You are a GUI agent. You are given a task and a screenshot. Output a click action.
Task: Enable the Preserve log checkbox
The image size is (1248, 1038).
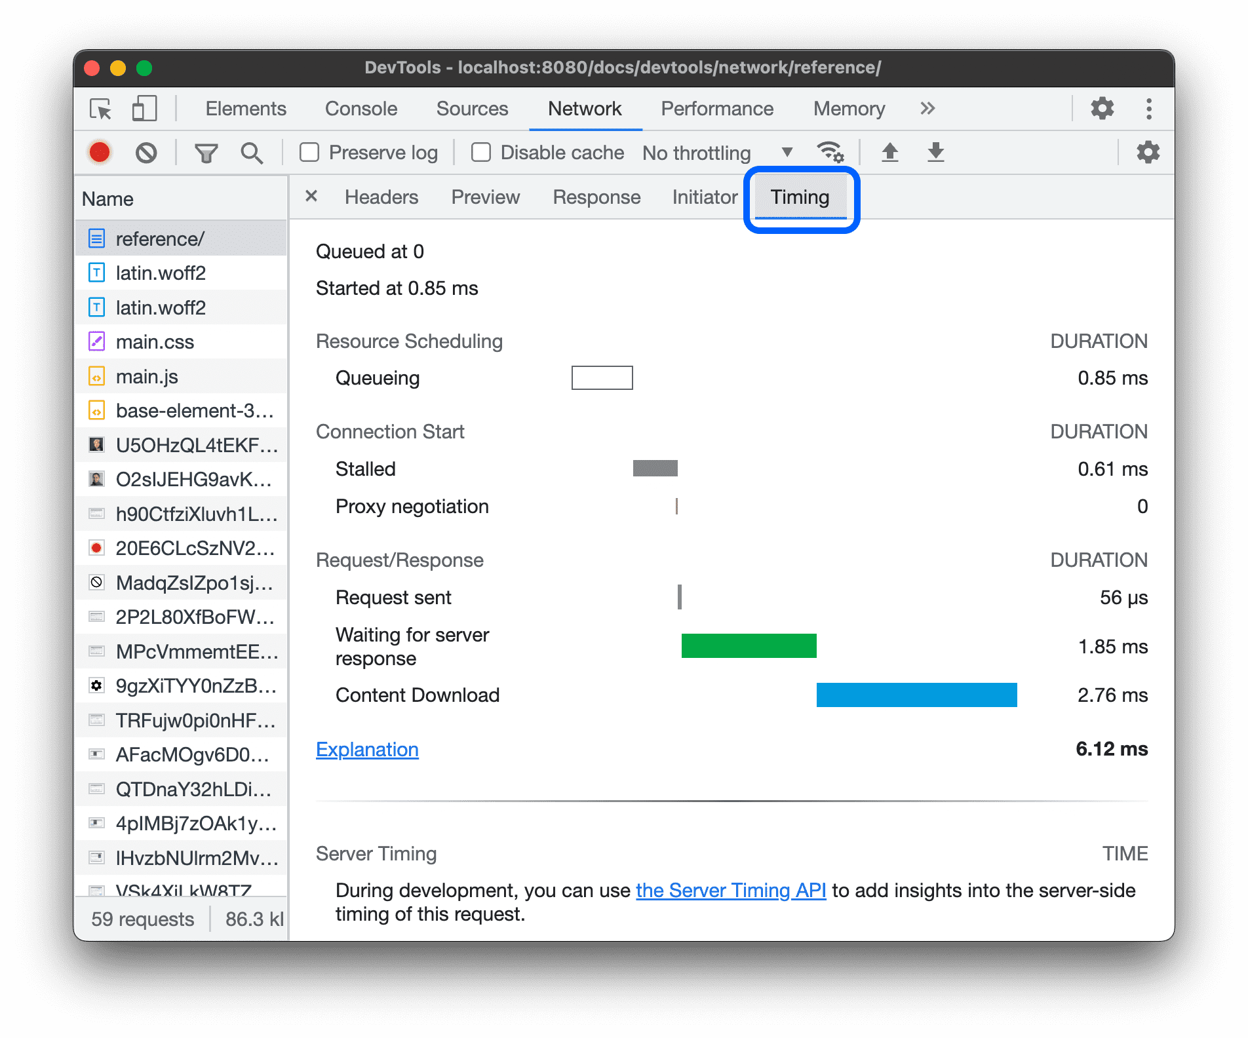pos(309,152)
